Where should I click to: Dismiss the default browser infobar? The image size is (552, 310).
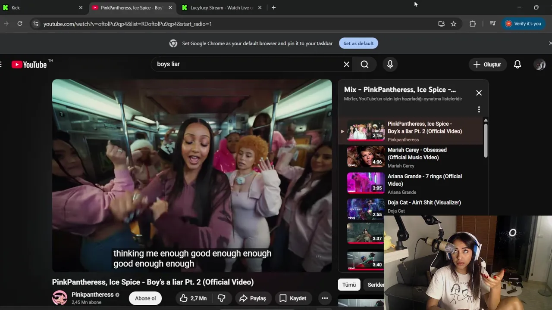[x=550, y=43]
